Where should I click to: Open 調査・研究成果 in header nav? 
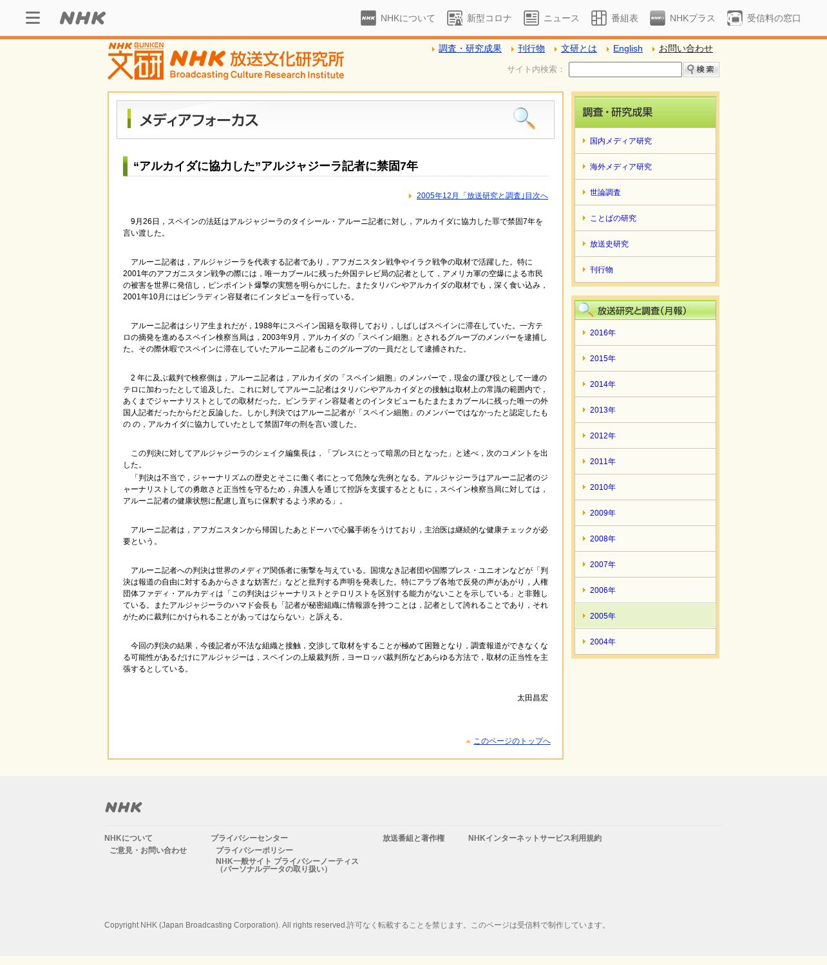pos(470,48)
